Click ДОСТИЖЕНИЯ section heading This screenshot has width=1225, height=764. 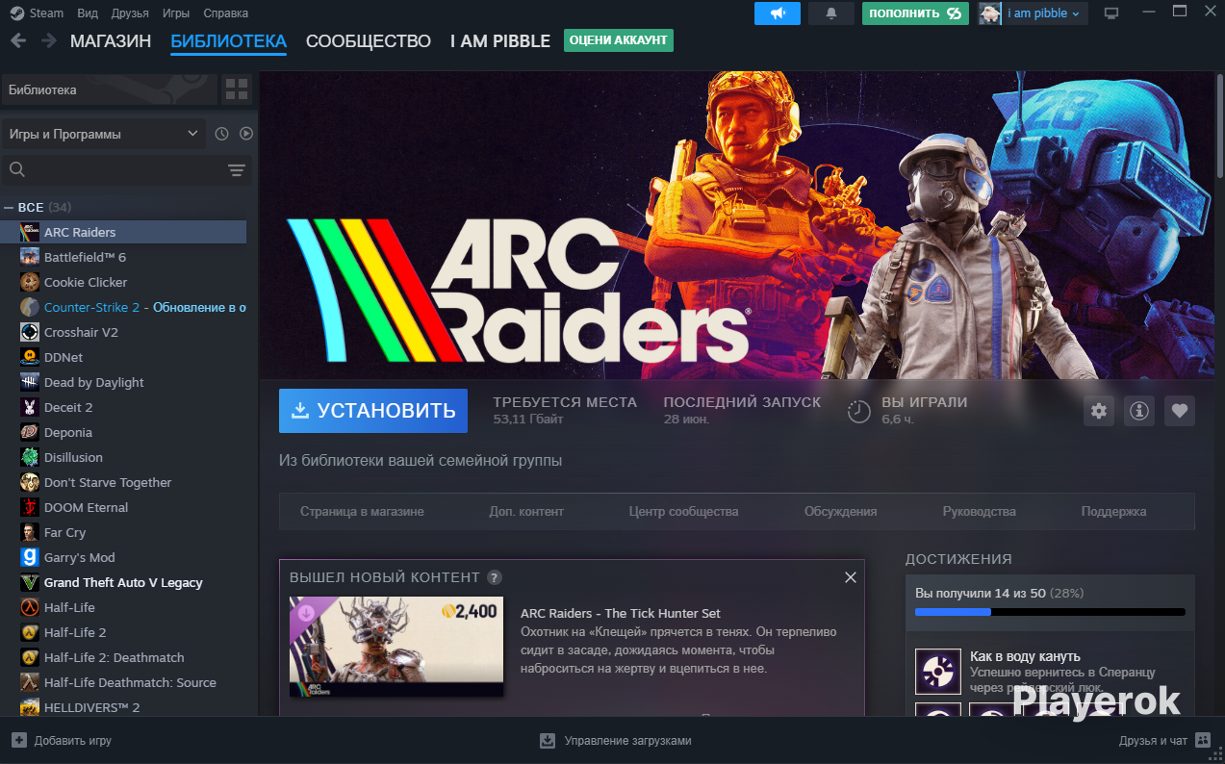[958, 559]
